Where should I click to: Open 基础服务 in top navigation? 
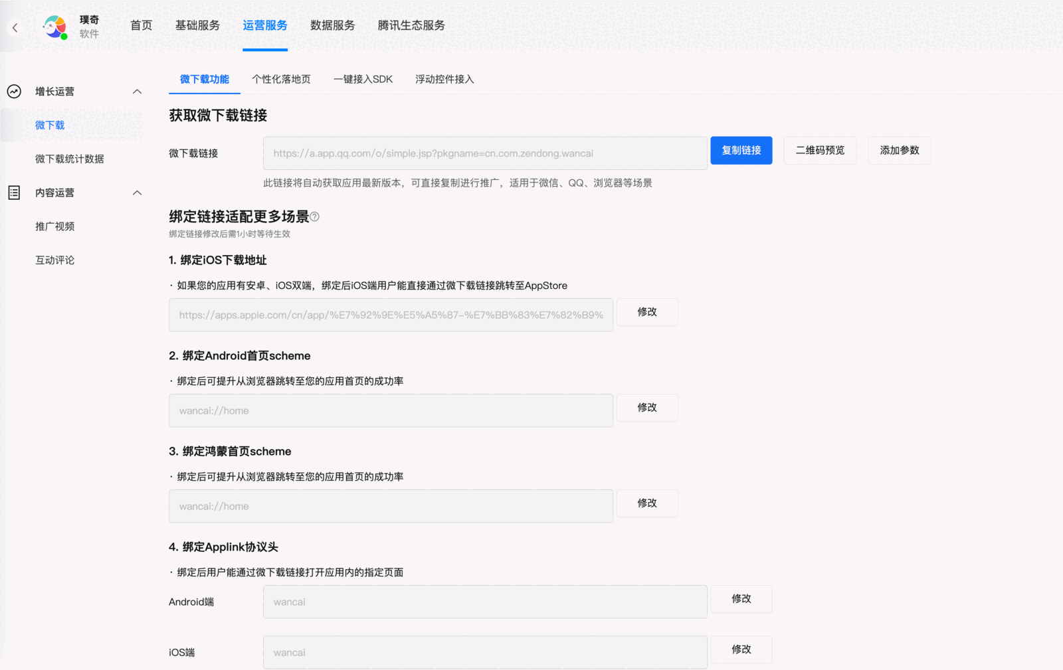pos(197,25)
